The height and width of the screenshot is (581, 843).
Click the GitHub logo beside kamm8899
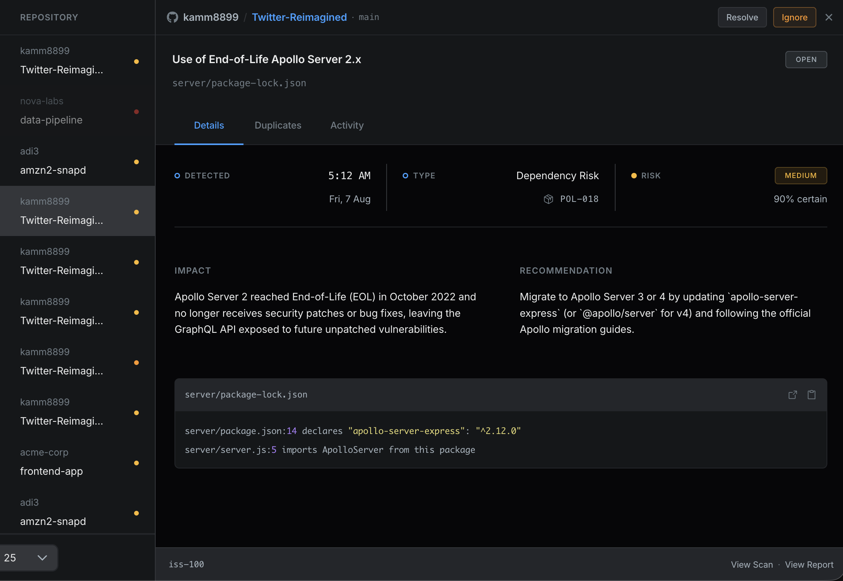point(173,17)
